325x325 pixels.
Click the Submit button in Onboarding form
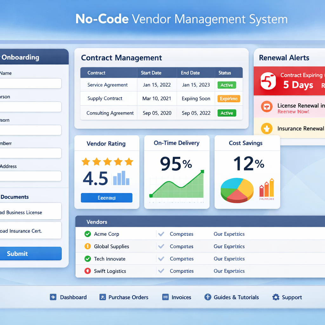pyautogui.click(x=31, y=254)
